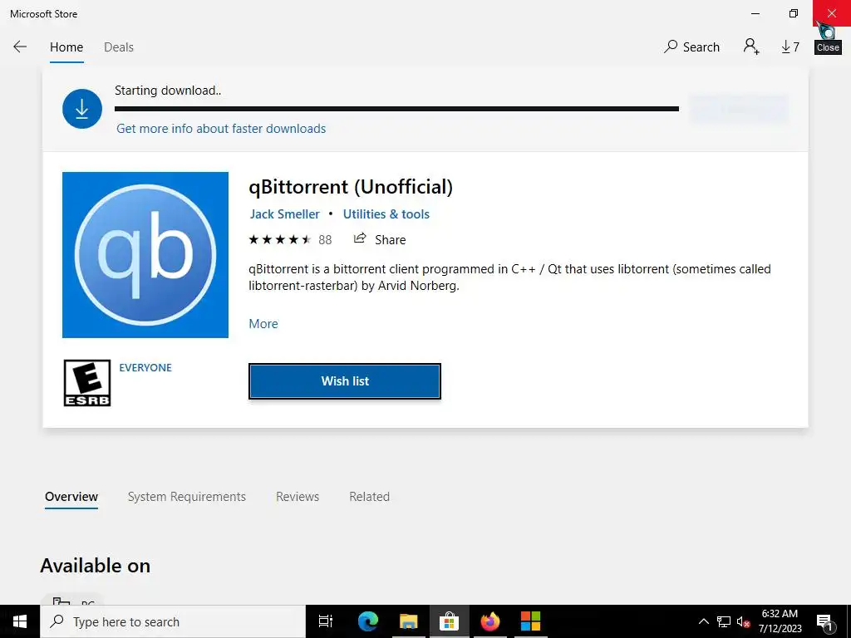Select the Overview tab
This screenshot has height=638, width=851.
tap(71, 497)
